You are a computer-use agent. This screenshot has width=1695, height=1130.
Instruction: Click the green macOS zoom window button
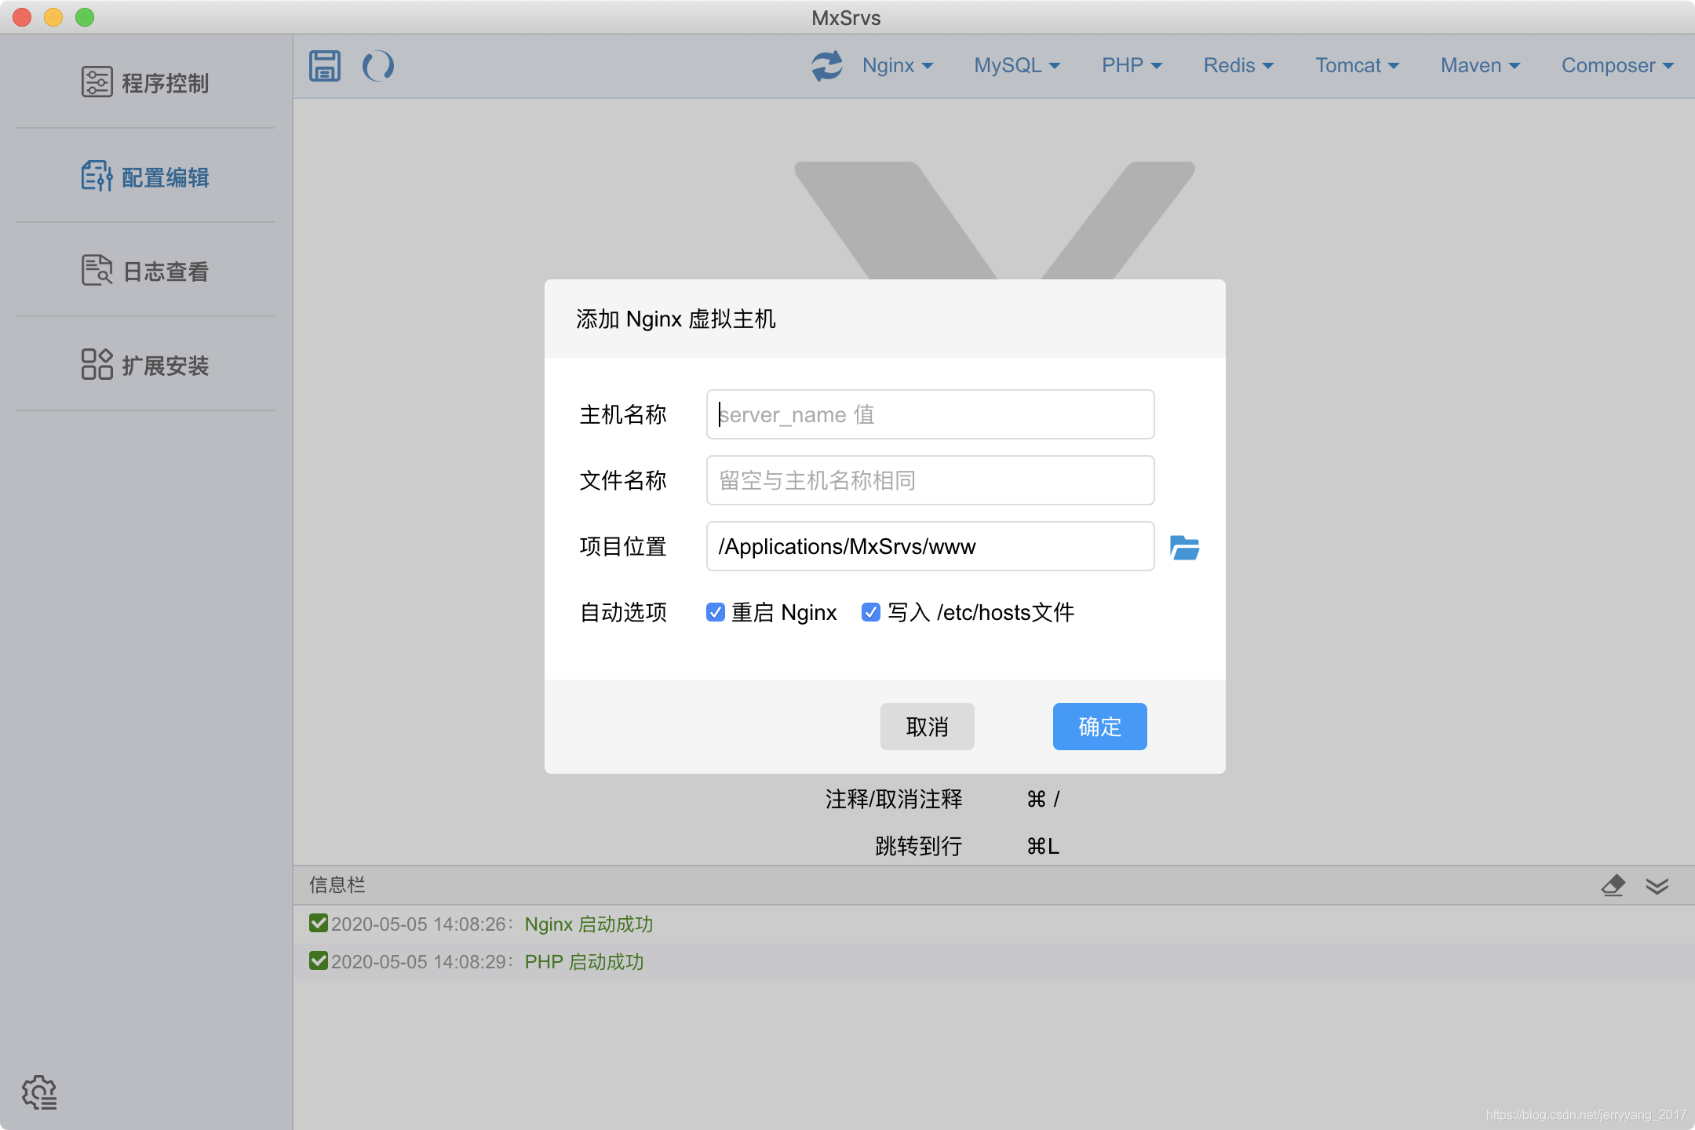click(85, 17)
